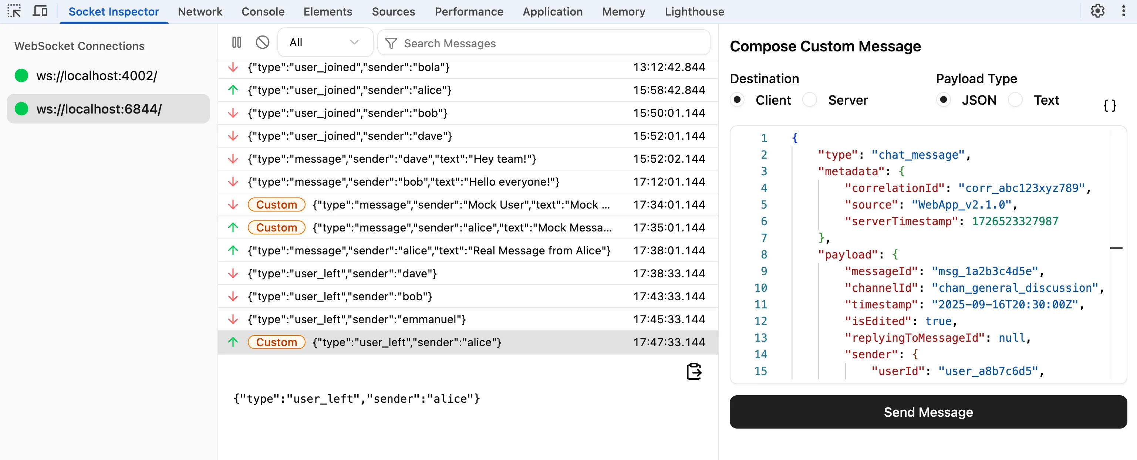The width and height of the screenshot is (1137, 460).
Task: Copy the selected message via export icon
Action: (694, 371)
